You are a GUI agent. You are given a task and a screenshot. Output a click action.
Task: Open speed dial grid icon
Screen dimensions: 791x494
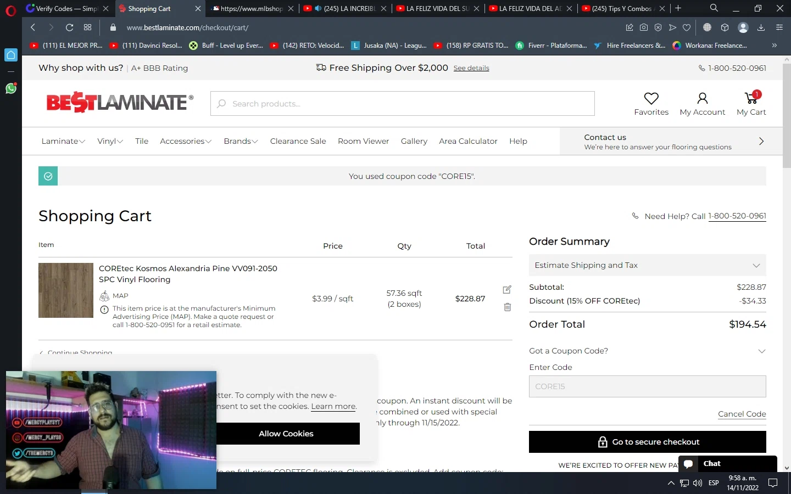(x=87, y=27)
